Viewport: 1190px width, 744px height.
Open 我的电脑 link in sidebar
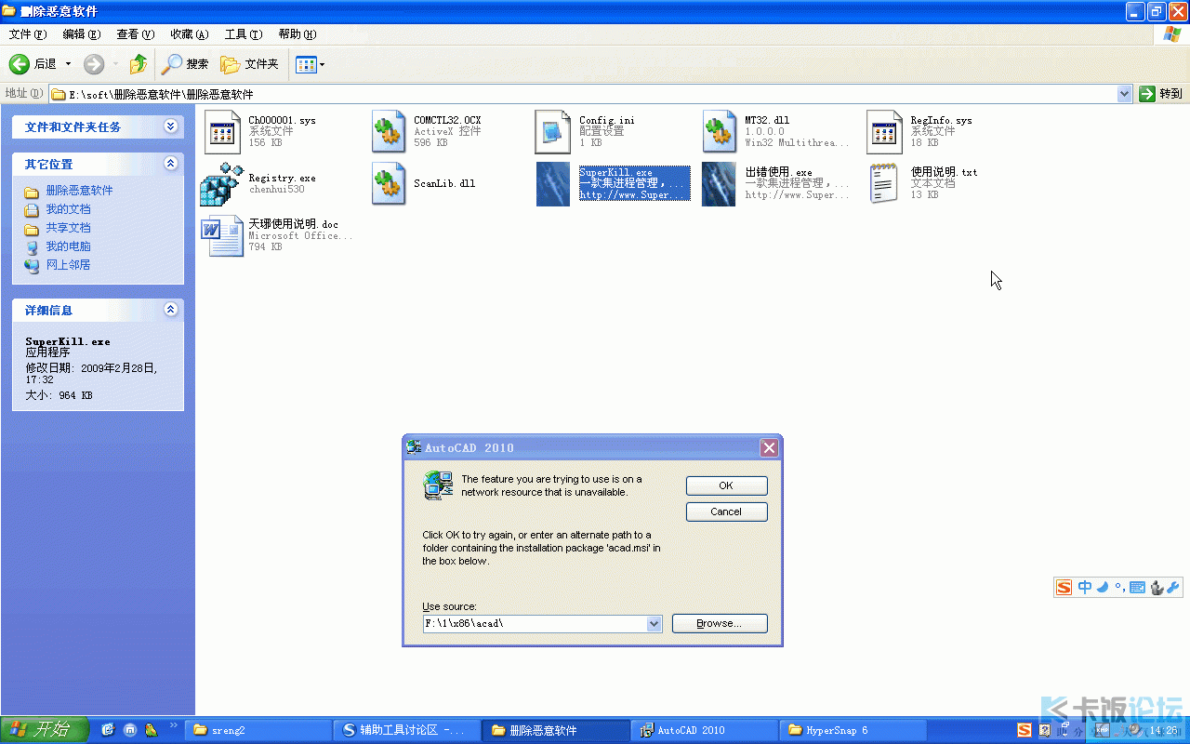click(x=69, y=246)
